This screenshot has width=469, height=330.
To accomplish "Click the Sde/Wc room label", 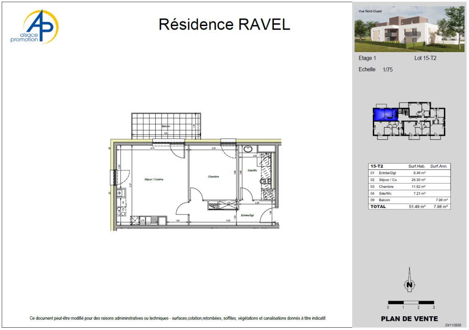I will (252, 170).
